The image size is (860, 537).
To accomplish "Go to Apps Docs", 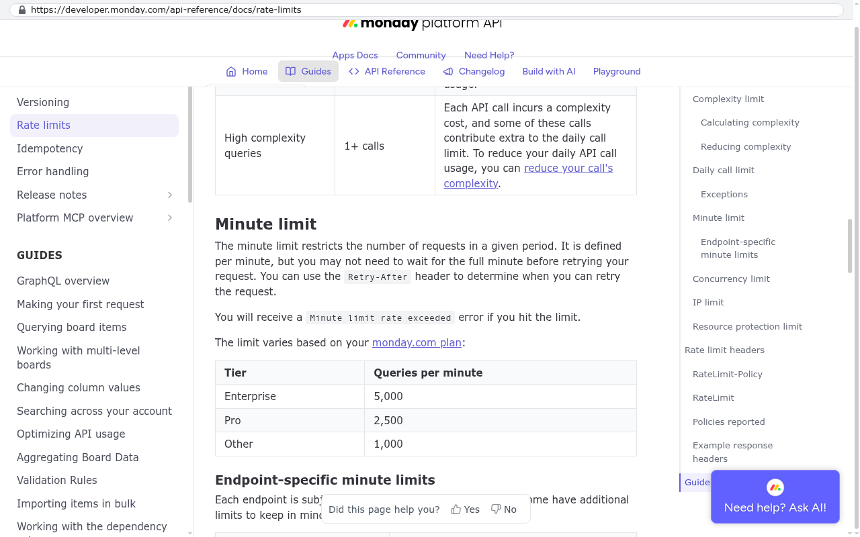I will (355, 56).
